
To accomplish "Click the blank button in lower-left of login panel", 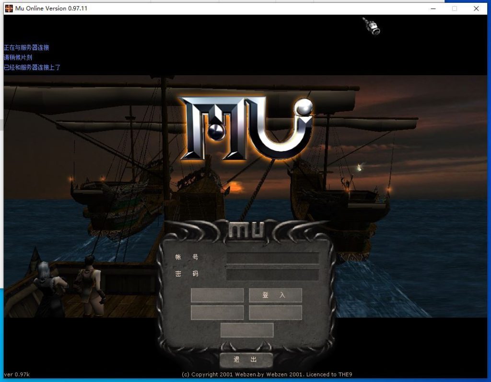I will coord(217,313).
